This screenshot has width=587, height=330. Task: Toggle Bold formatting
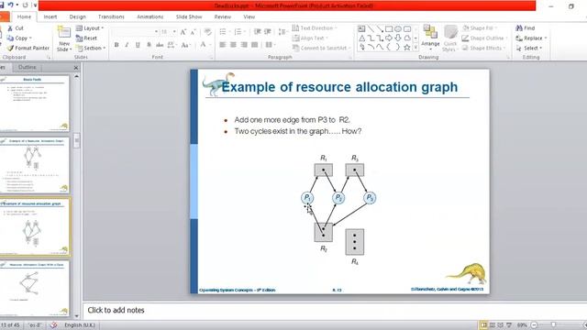click(116, 45)
